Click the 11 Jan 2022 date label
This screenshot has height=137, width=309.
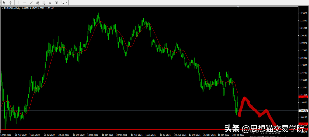click(224, 135)
